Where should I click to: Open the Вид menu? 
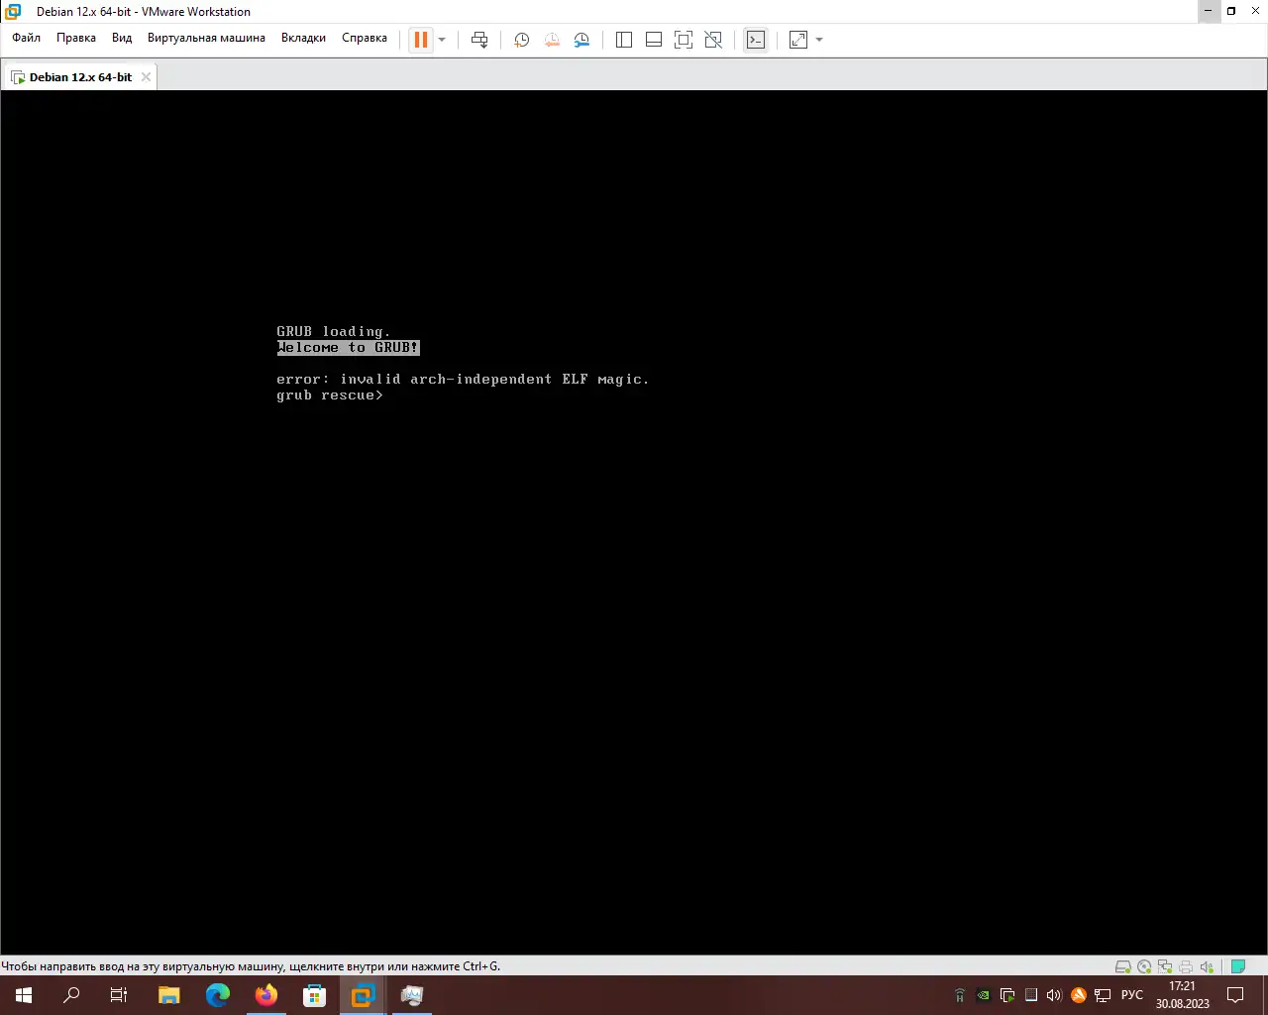pyautogui.click(x=122, y=38)
